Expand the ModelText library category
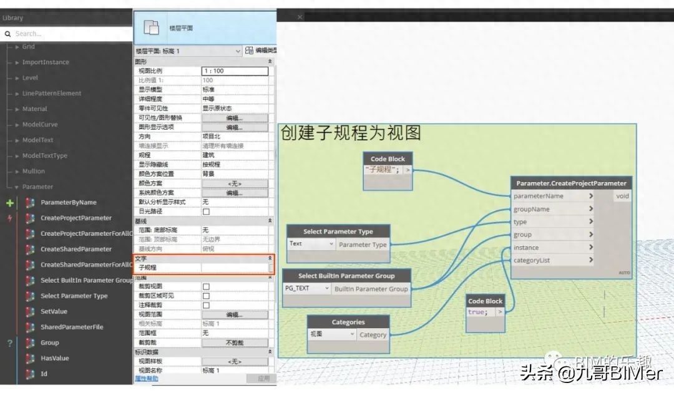This screenshot has width=674, height=393. tap(17, 140)
